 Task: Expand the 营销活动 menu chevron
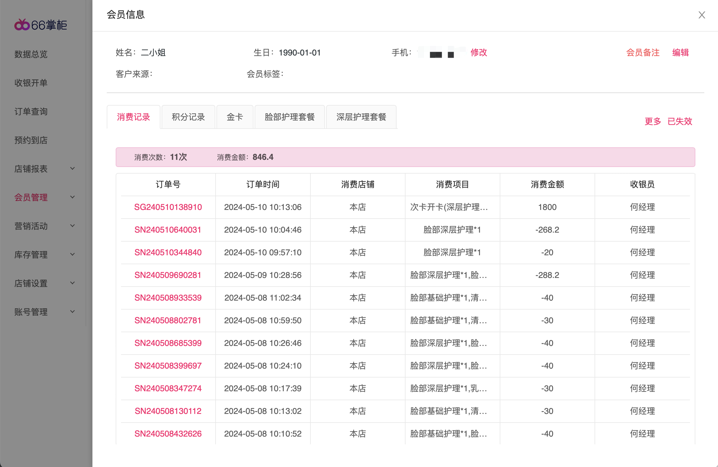(72, 226)
